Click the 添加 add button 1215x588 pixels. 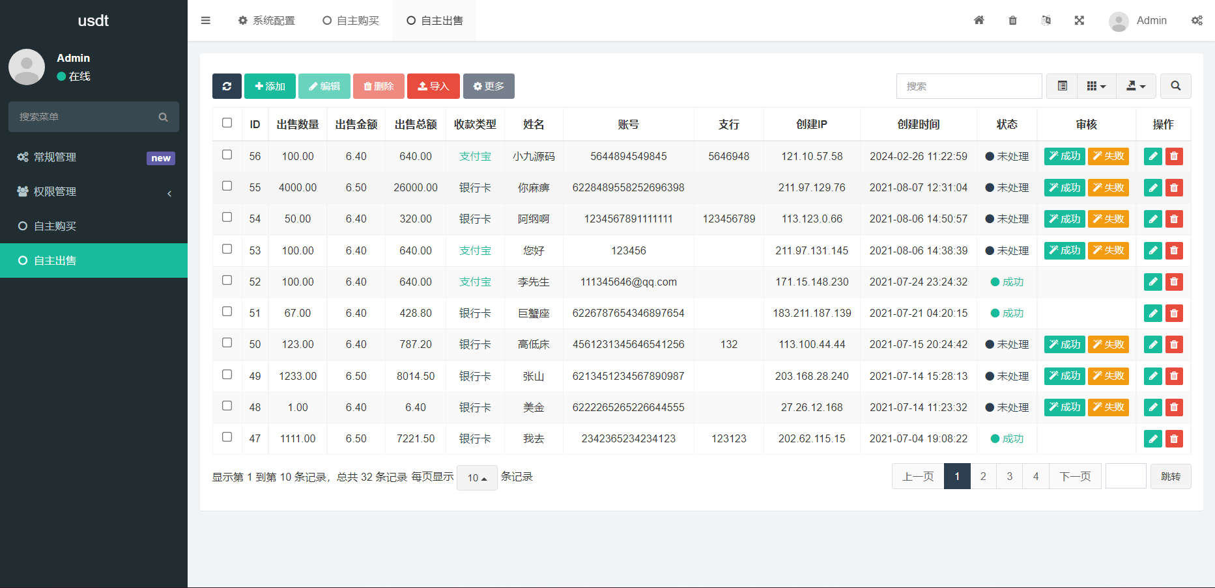coord(270,86)
